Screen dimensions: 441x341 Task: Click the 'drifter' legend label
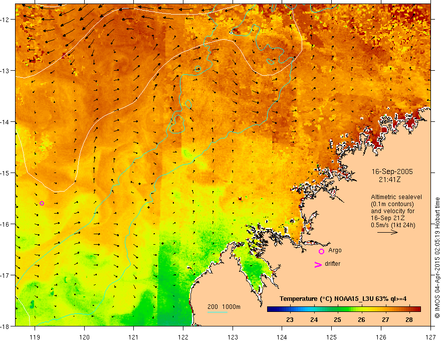(x=332, y=264)
